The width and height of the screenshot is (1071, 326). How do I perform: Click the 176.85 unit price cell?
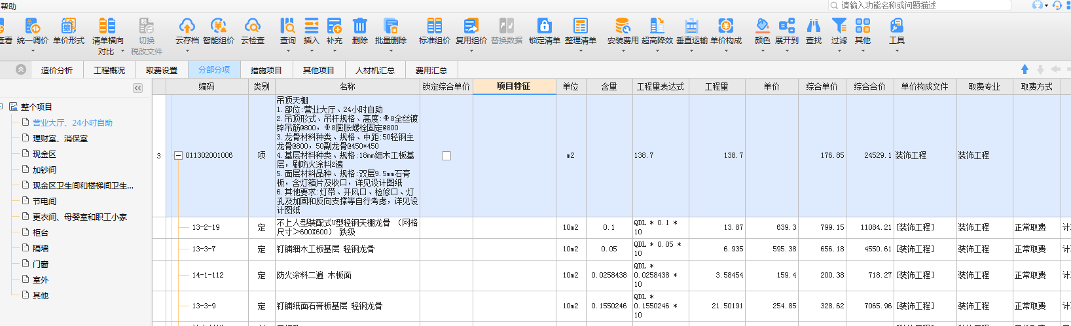822,156
